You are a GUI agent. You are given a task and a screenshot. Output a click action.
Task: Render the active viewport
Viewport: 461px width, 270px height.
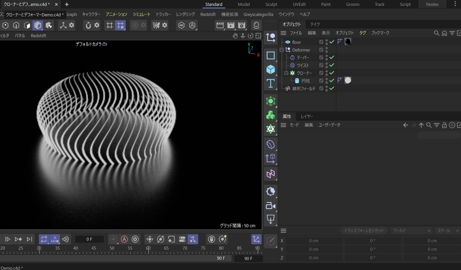point(220,25)
